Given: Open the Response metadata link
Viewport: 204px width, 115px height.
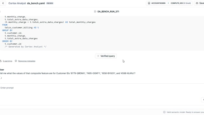Looking at the screenshot, I should (27, 61).
